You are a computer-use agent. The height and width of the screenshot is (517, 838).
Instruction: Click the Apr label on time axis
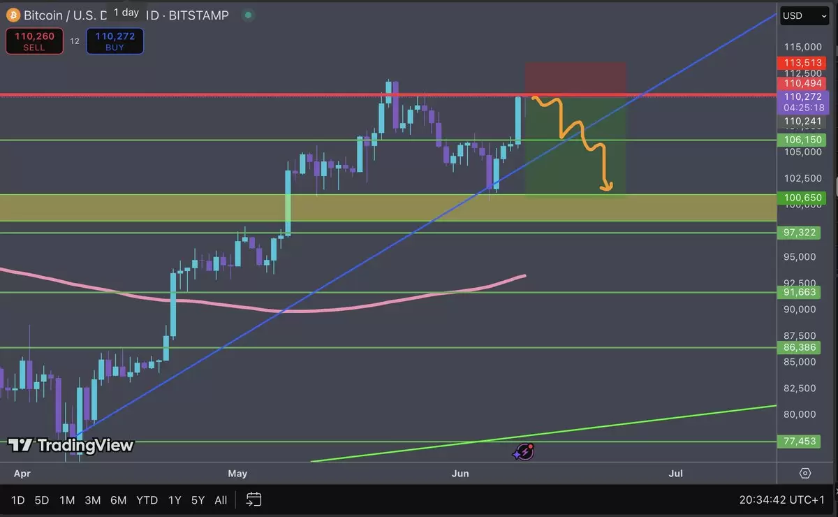click(22, 473)
